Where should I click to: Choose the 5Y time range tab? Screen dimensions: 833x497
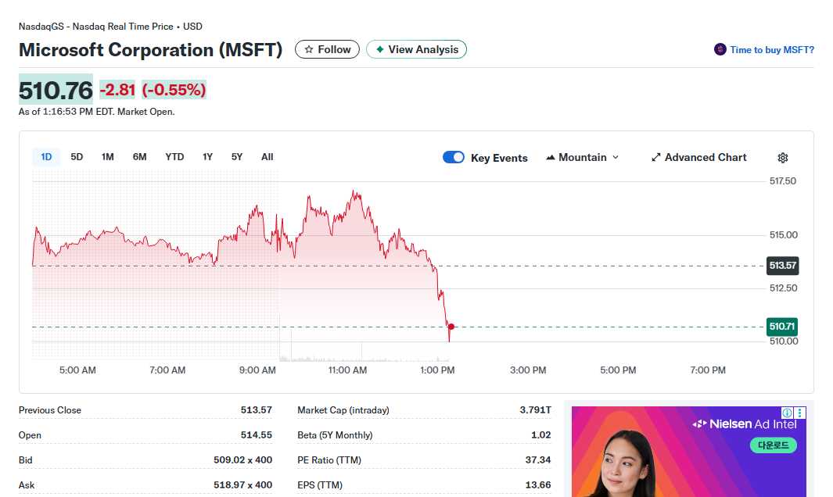(237, 157)
